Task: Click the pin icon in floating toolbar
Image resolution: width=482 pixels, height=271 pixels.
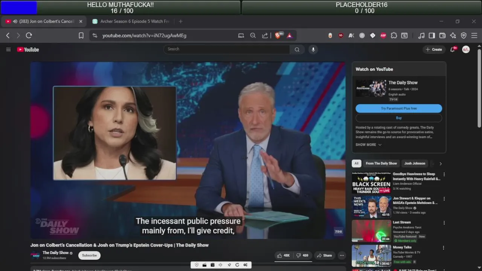Action: 229,265
